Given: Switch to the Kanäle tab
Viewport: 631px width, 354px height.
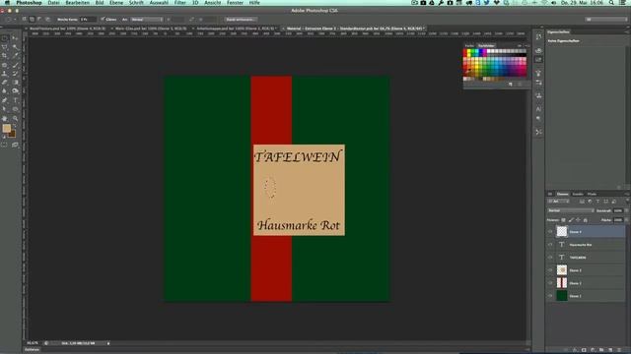Looking at the screenshot, I should click(x=578, y=195).
